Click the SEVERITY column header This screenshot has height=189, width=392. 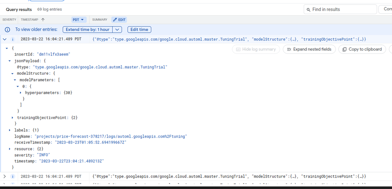(9, 20)
